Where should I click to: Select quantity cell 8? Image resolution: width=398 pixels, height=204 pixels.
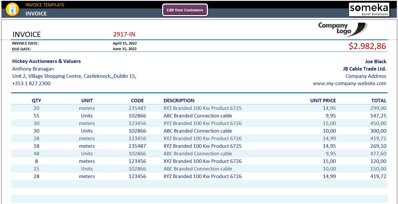click(36, 161)
